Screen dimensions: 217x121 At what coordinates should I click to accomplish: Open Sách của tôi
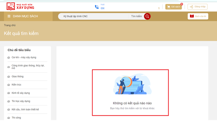click(x=198, y=16)
